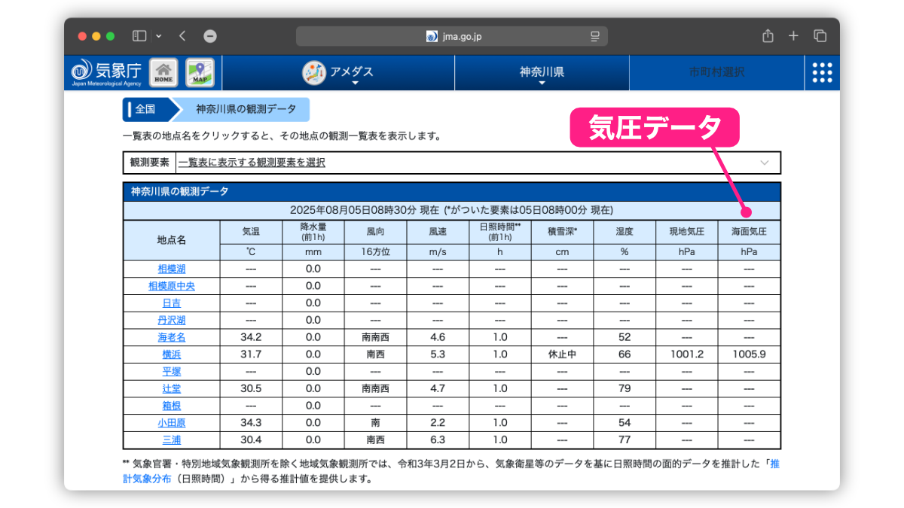Click the dropdown chevron in 観測要素 row
The width and height of the screenshot is (904, 508).
pos(765,163)
